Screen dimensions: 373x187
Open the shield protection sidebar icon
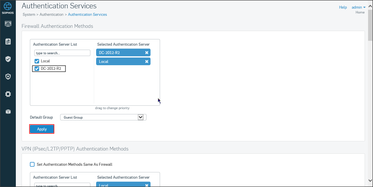[8, 59]
